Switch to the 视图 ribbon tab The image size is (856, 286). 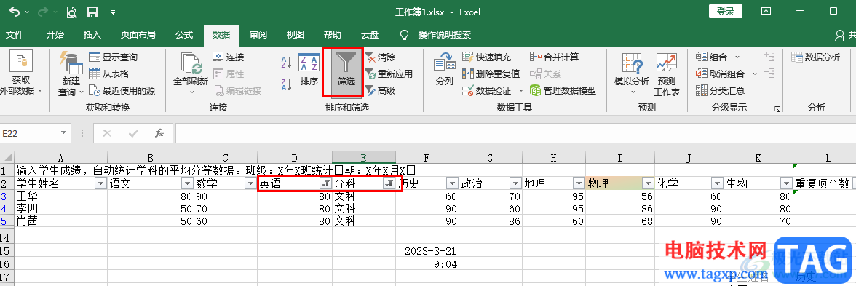pos(296,35)
